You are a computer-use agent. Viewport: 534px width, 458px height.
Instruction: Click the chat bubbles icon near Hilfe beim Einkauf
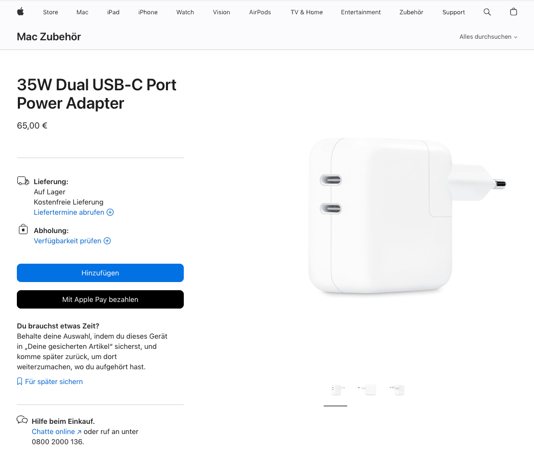click(22, 420)
